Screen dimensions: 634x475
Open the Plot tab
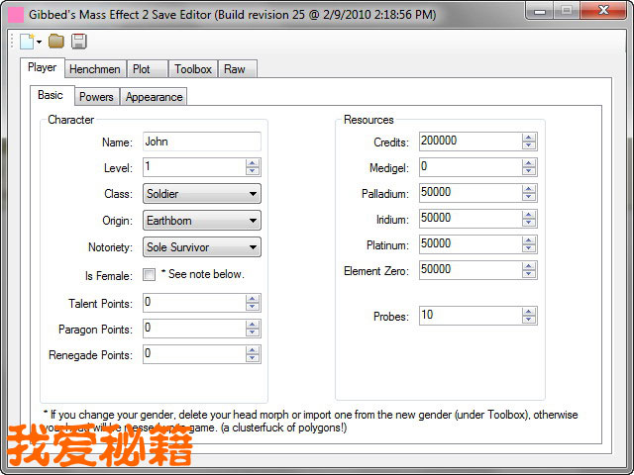(x=143, y=69)
